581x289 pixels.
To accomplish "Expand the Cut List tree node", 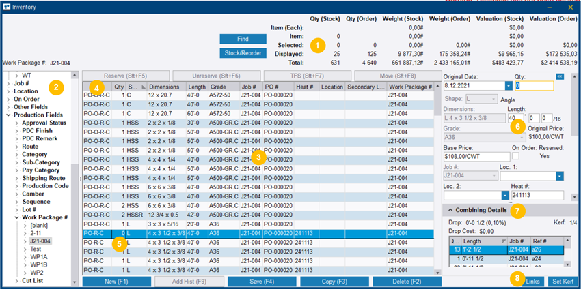I will [16, 280].
